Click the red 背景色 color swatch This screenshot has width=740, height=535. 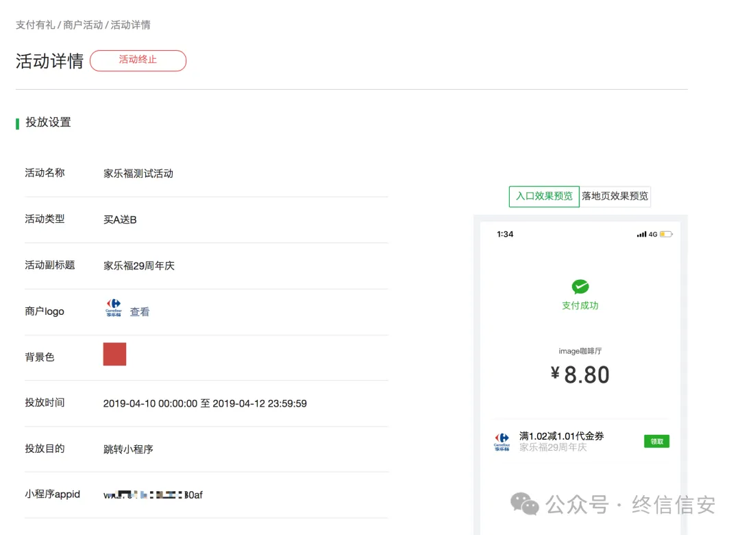click(x=114, y=354)
